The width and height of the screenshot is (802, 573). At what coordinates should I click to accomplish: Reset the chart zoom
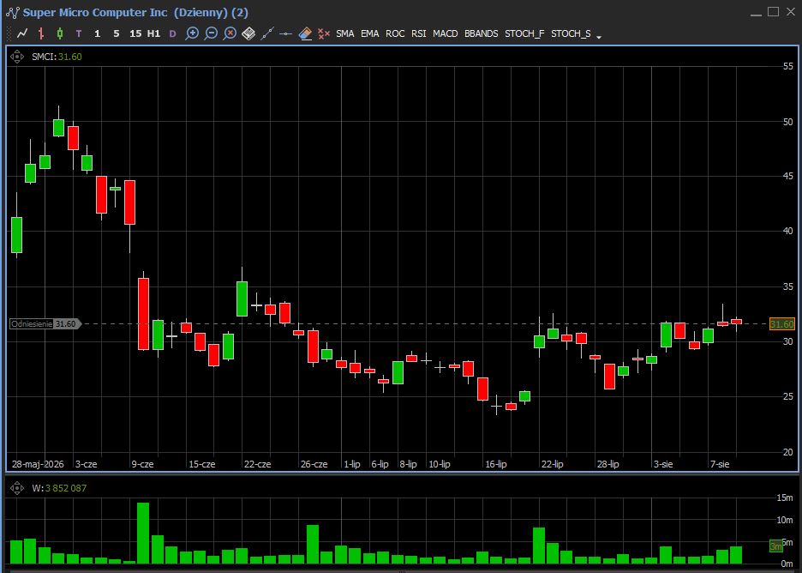pos(230,33)
